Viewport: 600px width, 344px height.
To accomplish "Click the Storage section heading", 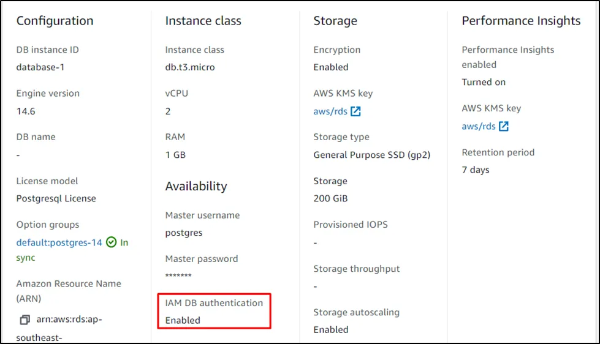I will [x=335, y=21].
